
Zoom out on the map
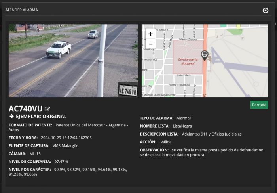pyautogui.click(x=150, y=44)
